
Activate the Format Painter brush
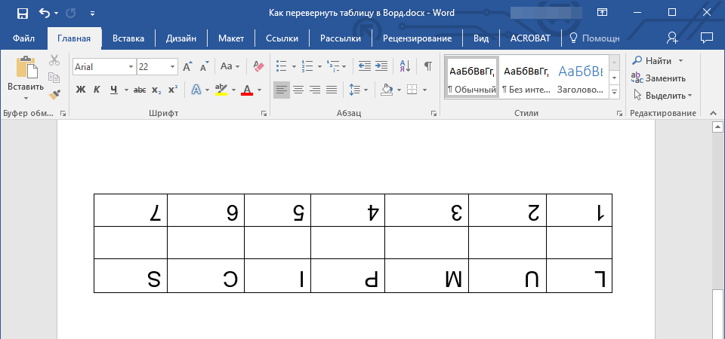click(54, 94)
